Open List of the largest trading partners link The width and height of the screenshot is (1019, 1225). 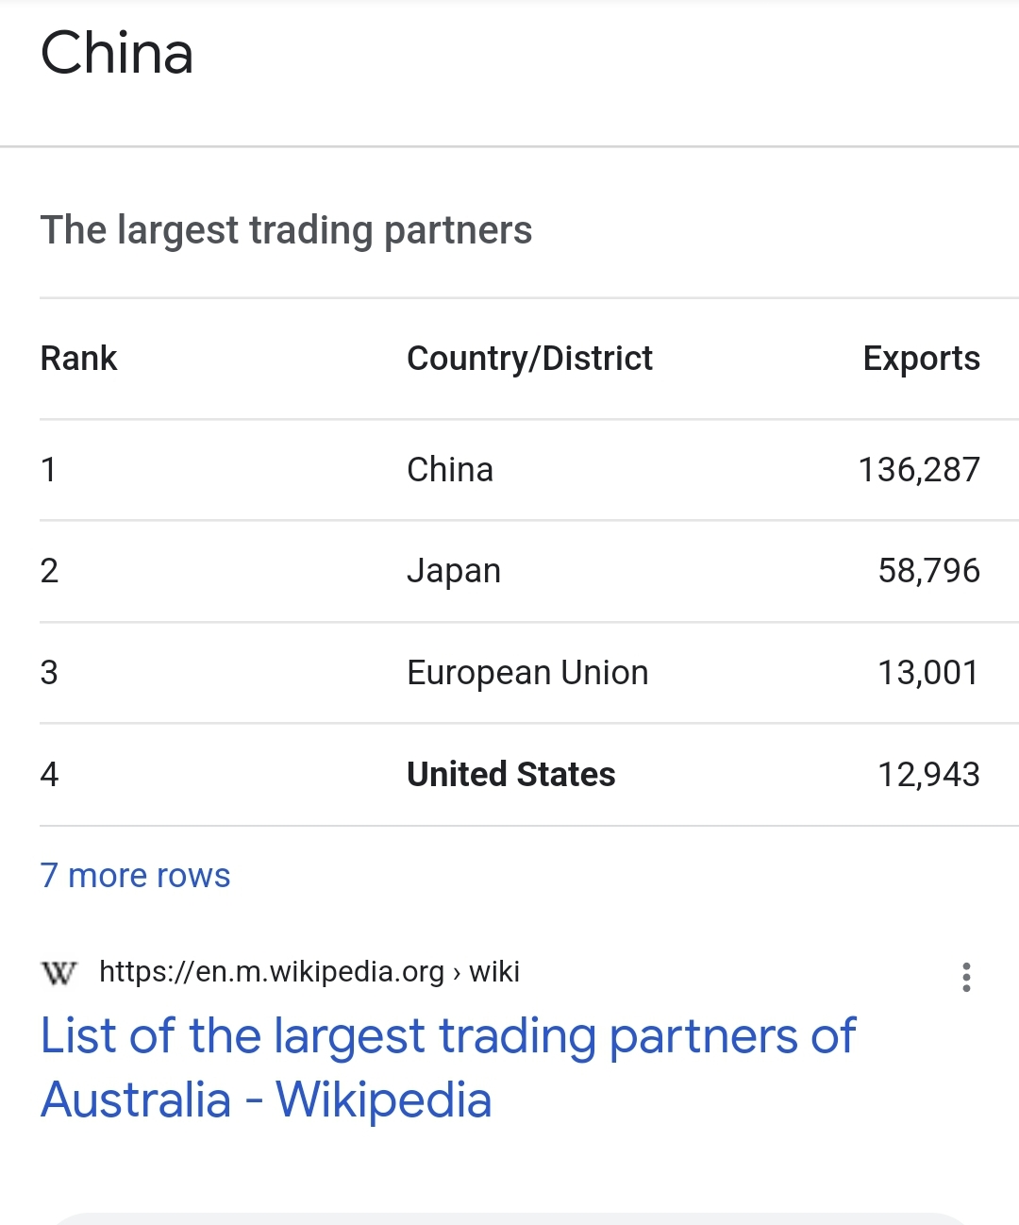point(448,1067)
